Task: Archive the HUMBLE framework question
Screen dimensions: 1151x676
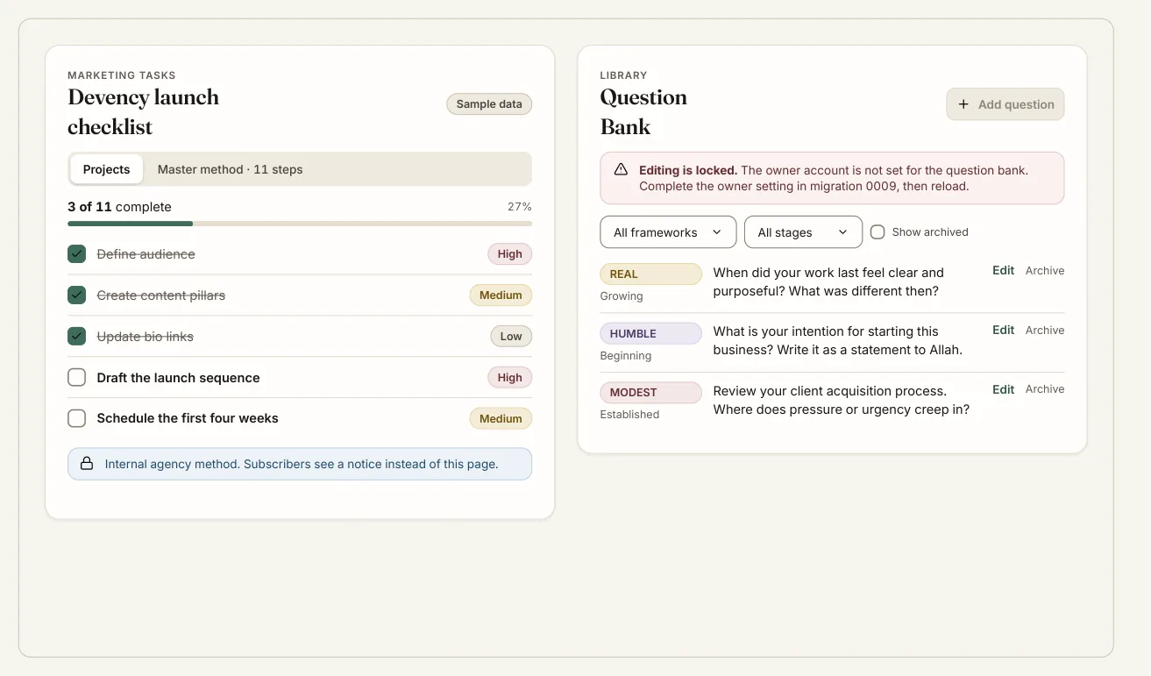Action: 1045,330
